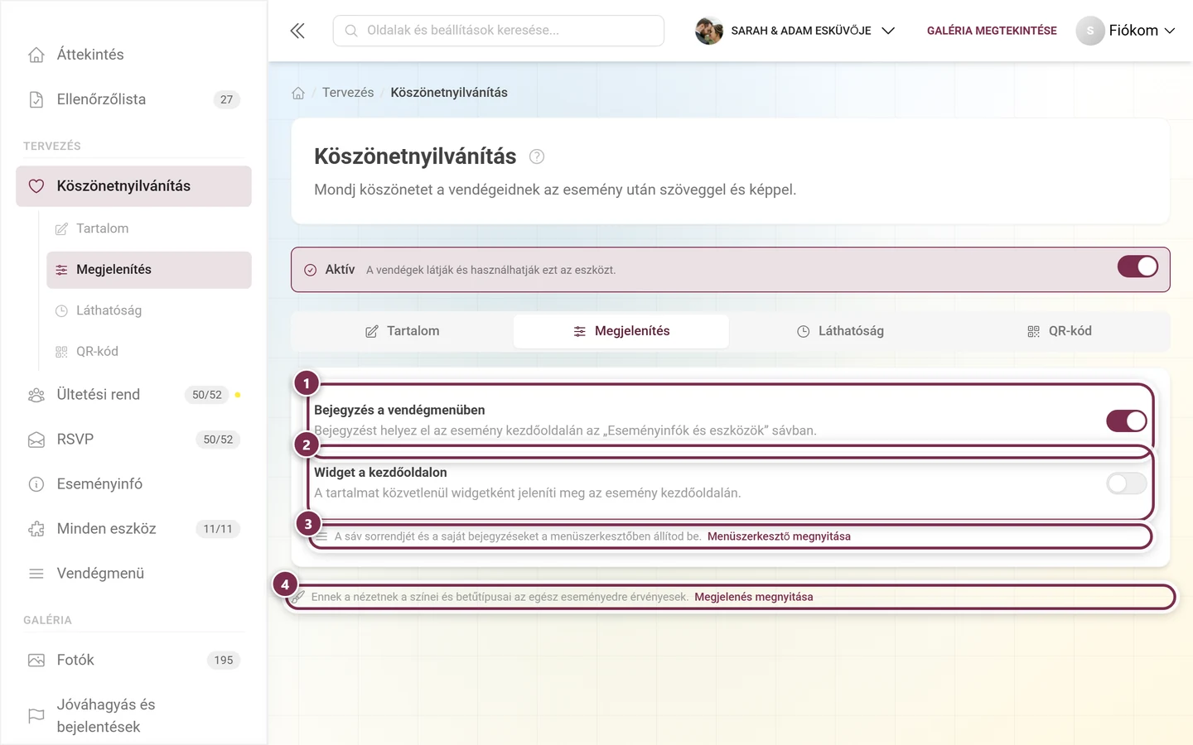Image resolution: width=1193 pixels, height=745 pixels.
Task: Click the Ültetési rend 50/52 badge
Action: (x=207, y=395)
